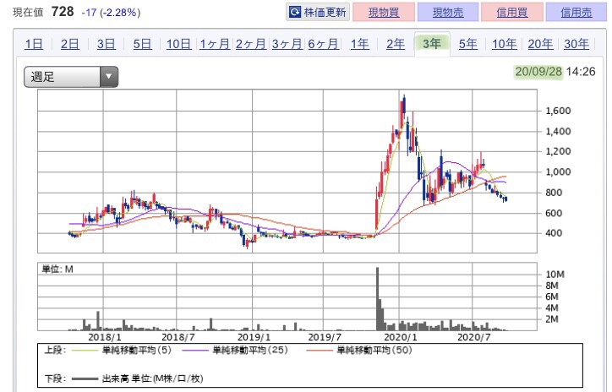Viewport: 612px width, 392px height.
Task: Click the 1,600 price axis label
Action: (x=558, y=111)
